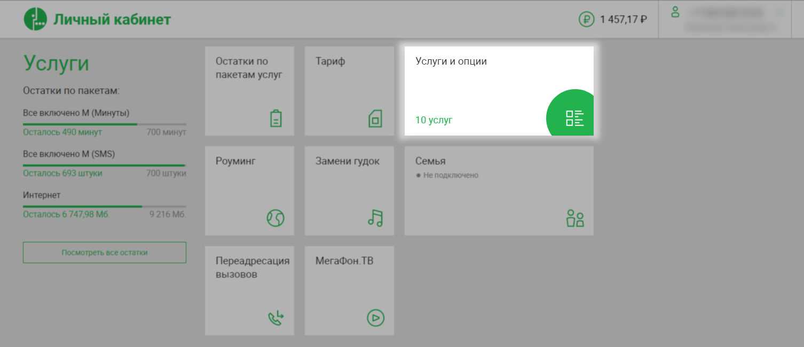Click the account balance 1 457,17 ₽
Screen dimensions: 804x347
click(623, 20)
